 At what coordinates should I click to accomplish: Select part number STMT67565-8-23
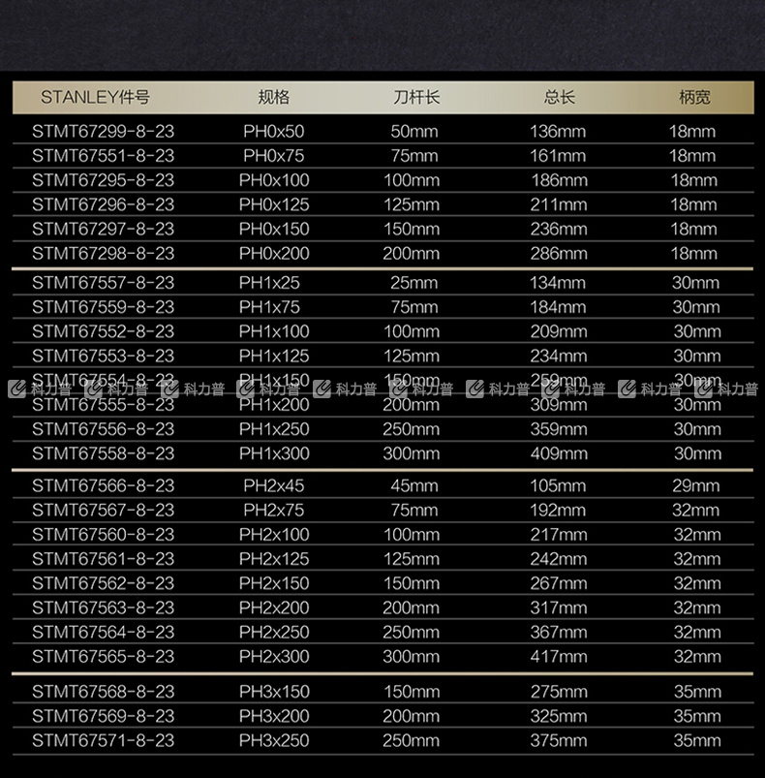click(103, 657)
